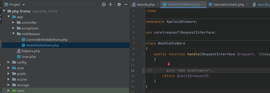Open Project panel settings gear

pos(119,5)
